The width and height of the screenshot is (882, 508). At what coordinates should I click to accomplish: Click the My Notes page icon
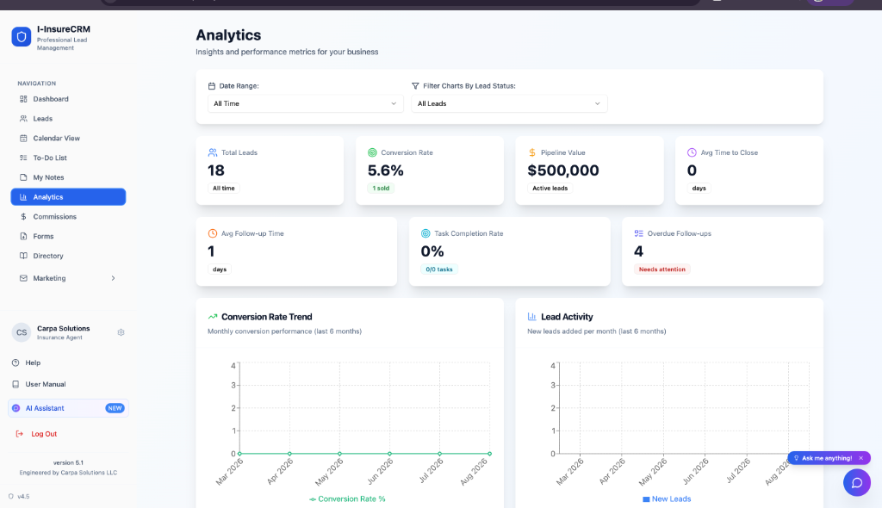tap(23, 177)
